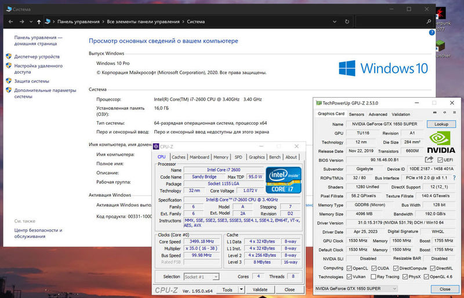Viewport: 464px width, 298px height.
Task: Open Настройка удаленного доступа link
Action: coord(38,69)
